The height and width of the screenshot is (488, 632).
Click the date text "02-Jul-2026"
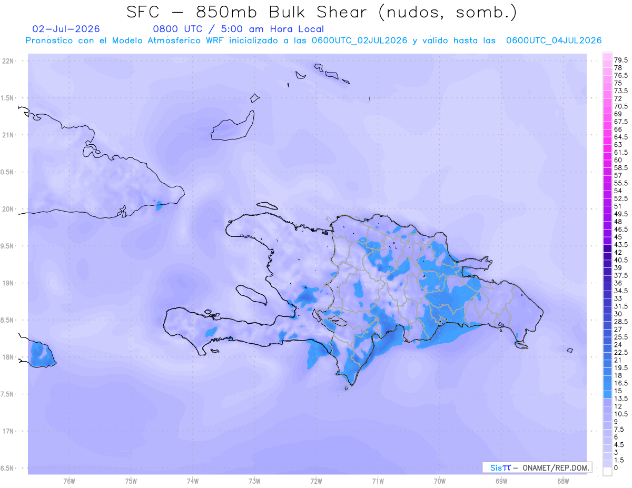click(66, 29)
